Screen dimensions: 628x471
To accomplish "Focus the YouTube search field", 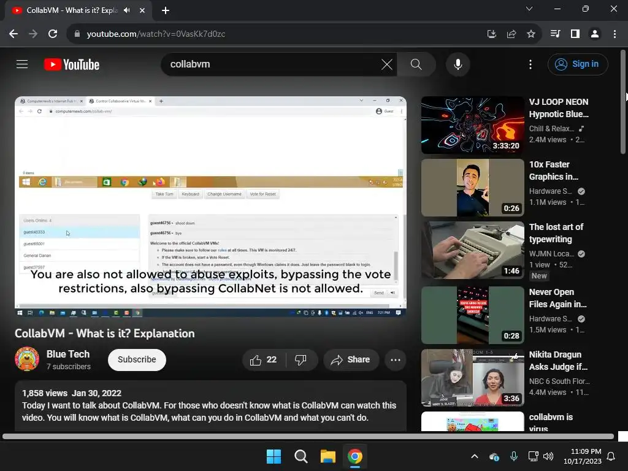I will 272,64.
